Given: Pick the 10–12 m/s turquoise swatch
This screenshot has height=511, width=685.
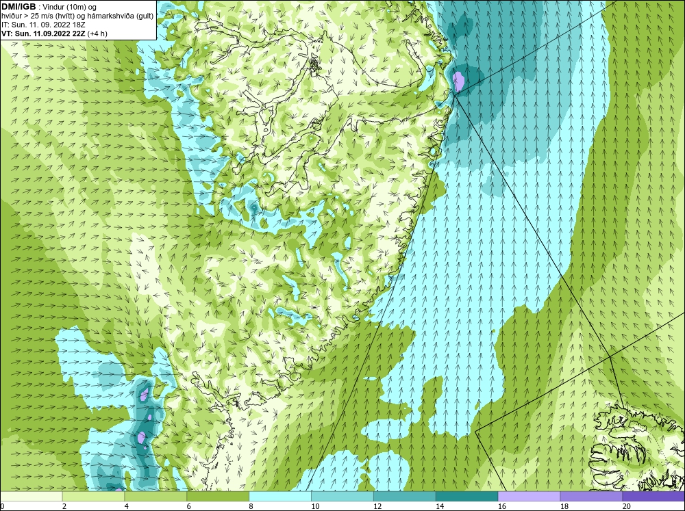Looking at the screenshot, I should click(342, 496).
